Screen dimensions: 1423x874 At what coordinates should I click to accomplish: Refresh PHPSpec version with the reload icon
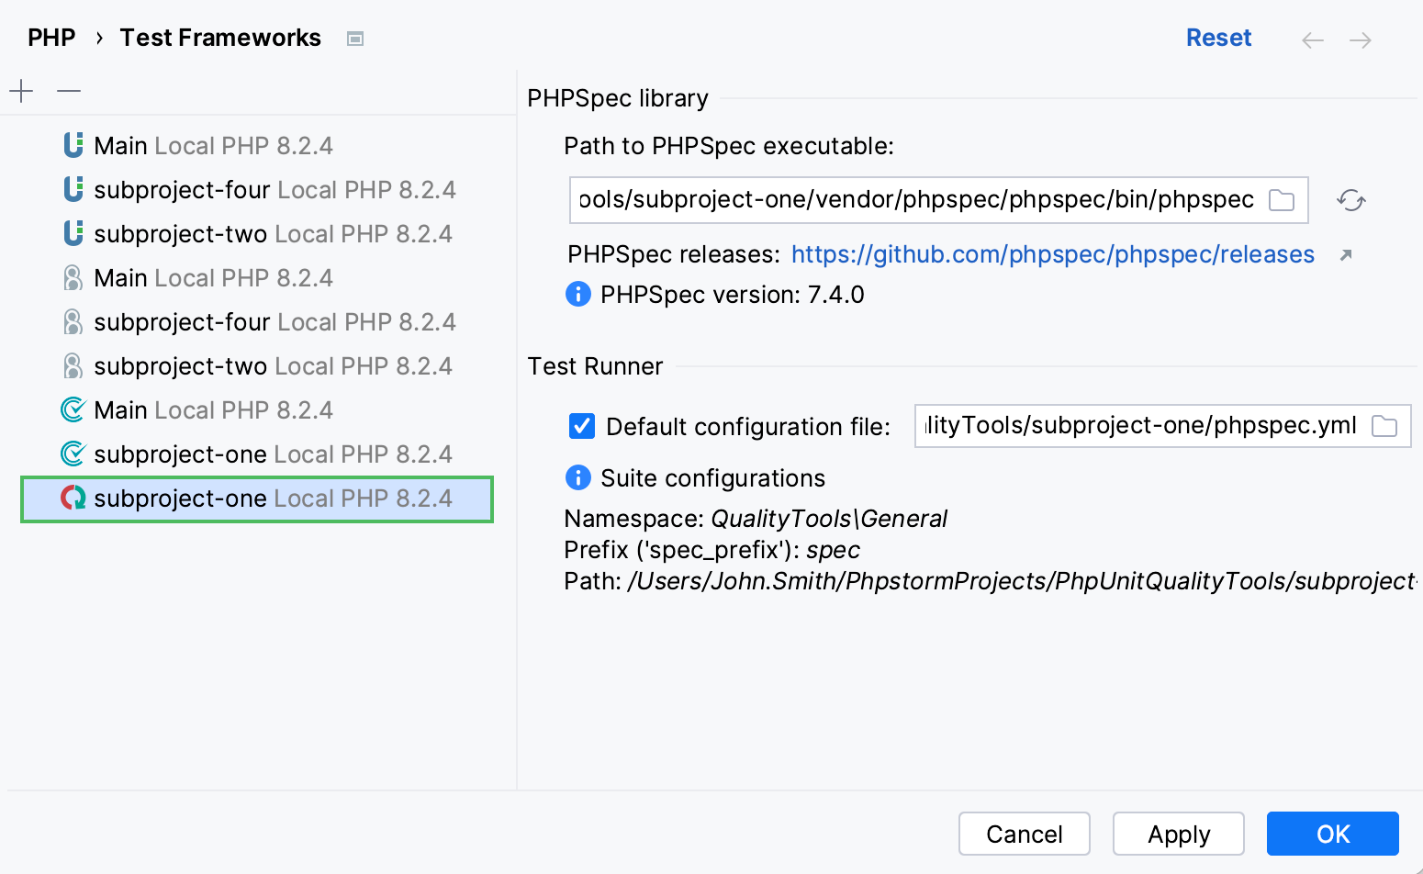pyautogui.click(x=1350, y=200)
